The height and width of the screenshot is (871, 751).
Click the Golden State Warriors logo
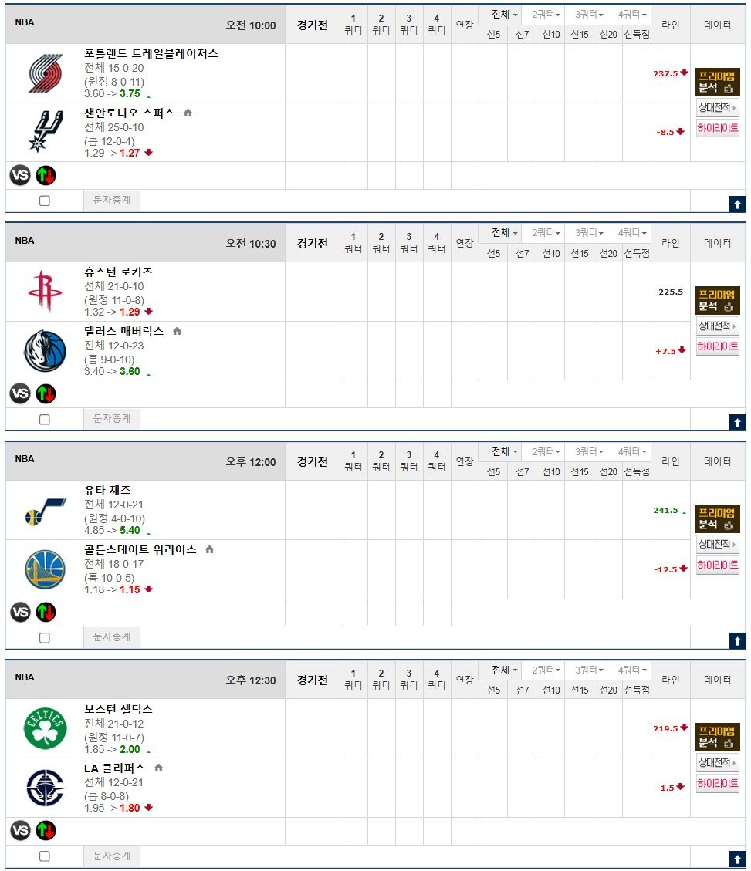(45, 569)
